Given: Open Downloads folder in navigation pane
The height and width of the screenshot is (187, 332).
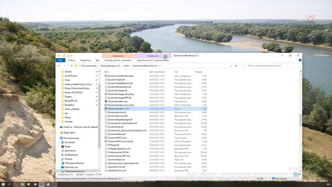Looking at the screenshot, I should pyautogui.click(x=68, y=142).
